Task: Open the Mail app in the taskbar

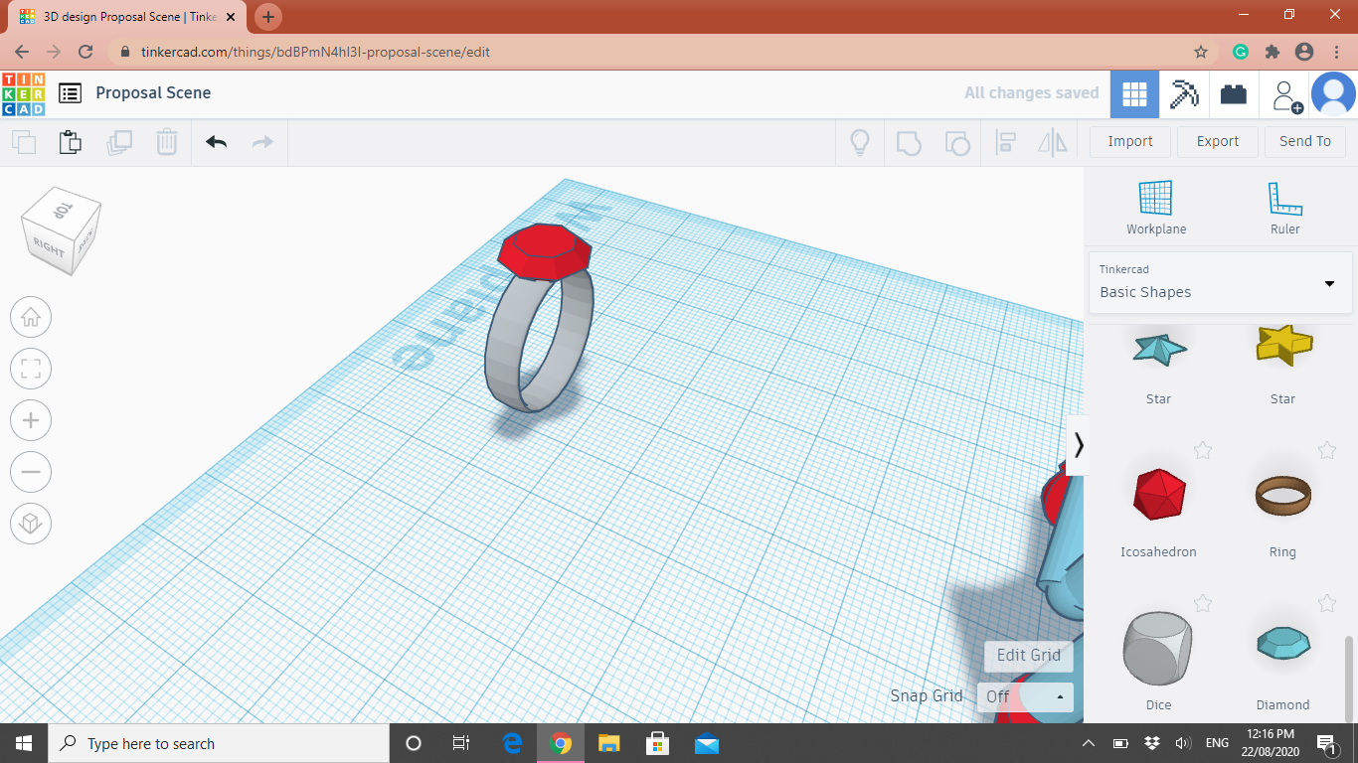Action: (707, 743)
